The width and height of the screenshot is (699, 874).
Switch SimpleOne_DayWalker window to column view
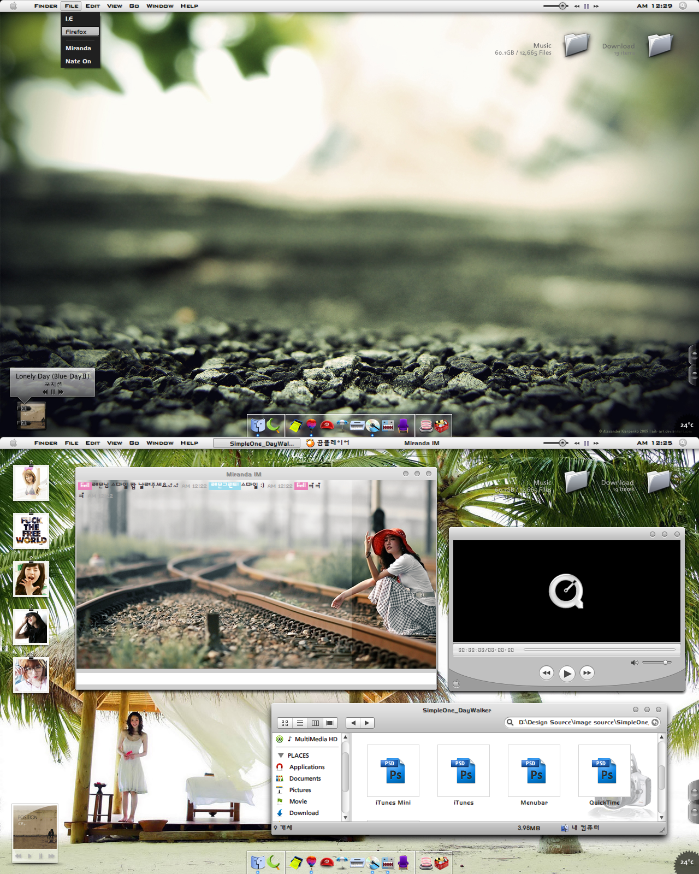pos(315,723)
